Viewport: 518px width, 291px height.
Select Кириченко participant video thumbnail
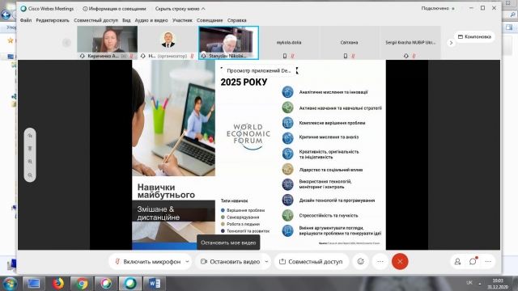tap(108, 43)
